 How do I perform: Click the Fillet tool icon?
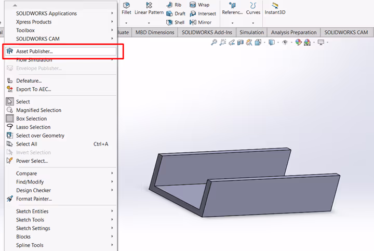pyautogui.click(x=126, y=5)
